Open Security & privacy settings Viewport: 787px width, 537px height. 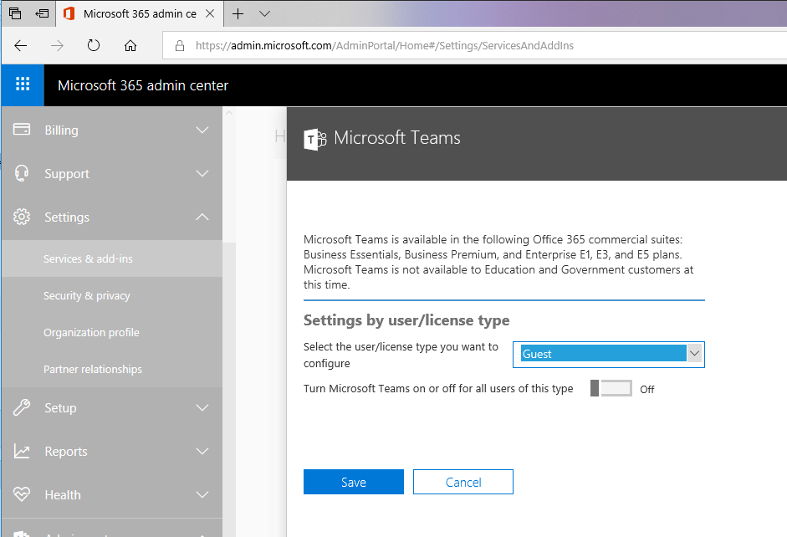coord(112,295)
